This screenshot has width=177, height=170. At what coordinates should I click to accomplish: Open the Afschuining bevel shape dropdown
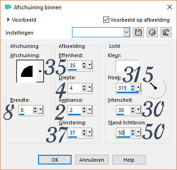coord(40,71)
